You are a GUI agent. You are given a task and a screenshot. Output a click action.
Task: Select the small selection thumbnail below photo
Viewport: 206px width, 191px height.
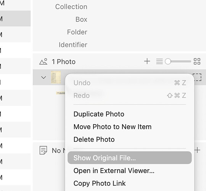point(60,93)
